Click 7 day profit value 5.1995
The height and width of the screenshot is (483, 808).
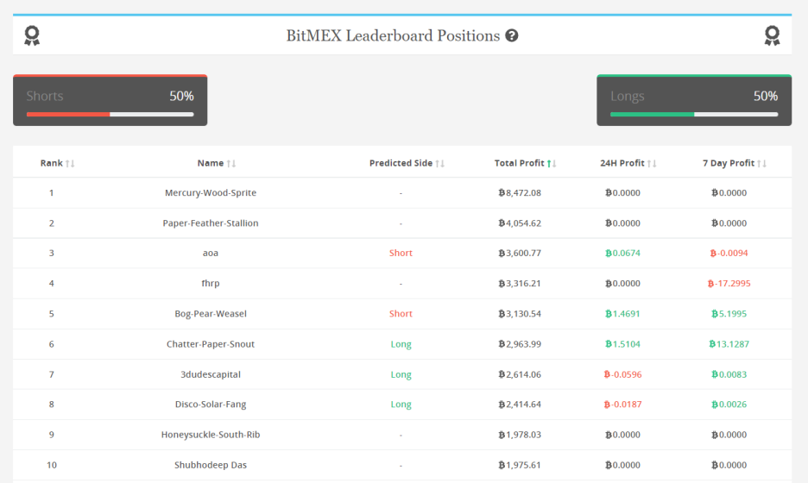point(729,314)
